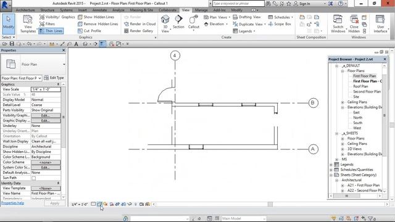Select North elevation in browser
This screenshot has width=395, height=222.
[357, 118]
